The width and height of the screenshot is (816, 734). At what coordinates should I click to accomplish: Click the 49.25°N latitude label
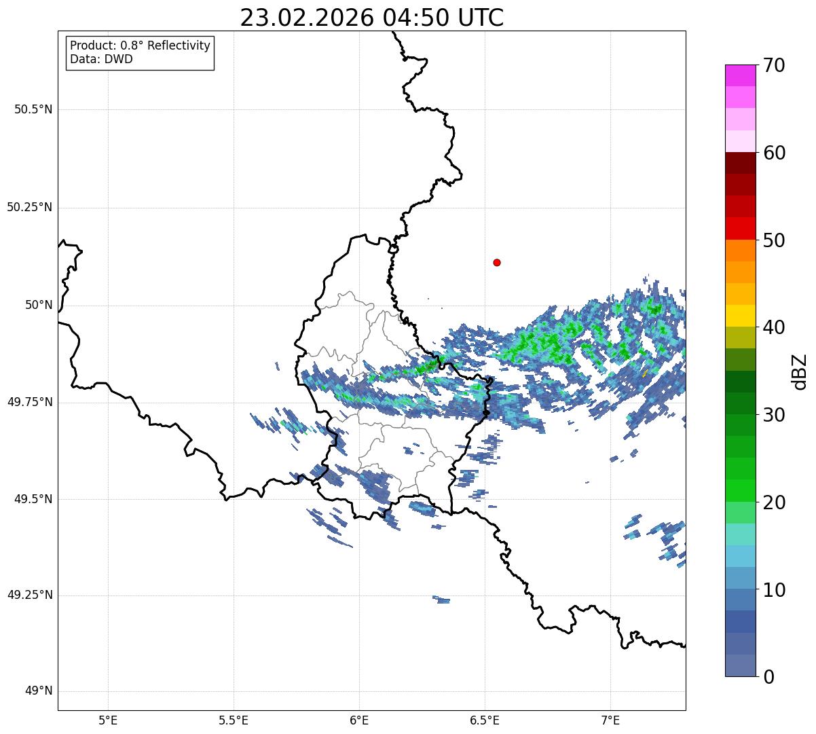click(30, 595)
